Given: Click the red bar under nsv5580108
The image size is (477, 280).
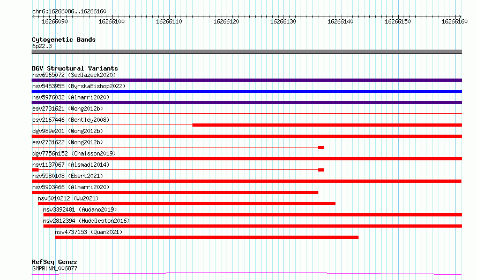Looking at the screenshot, I should pos(247,181).
